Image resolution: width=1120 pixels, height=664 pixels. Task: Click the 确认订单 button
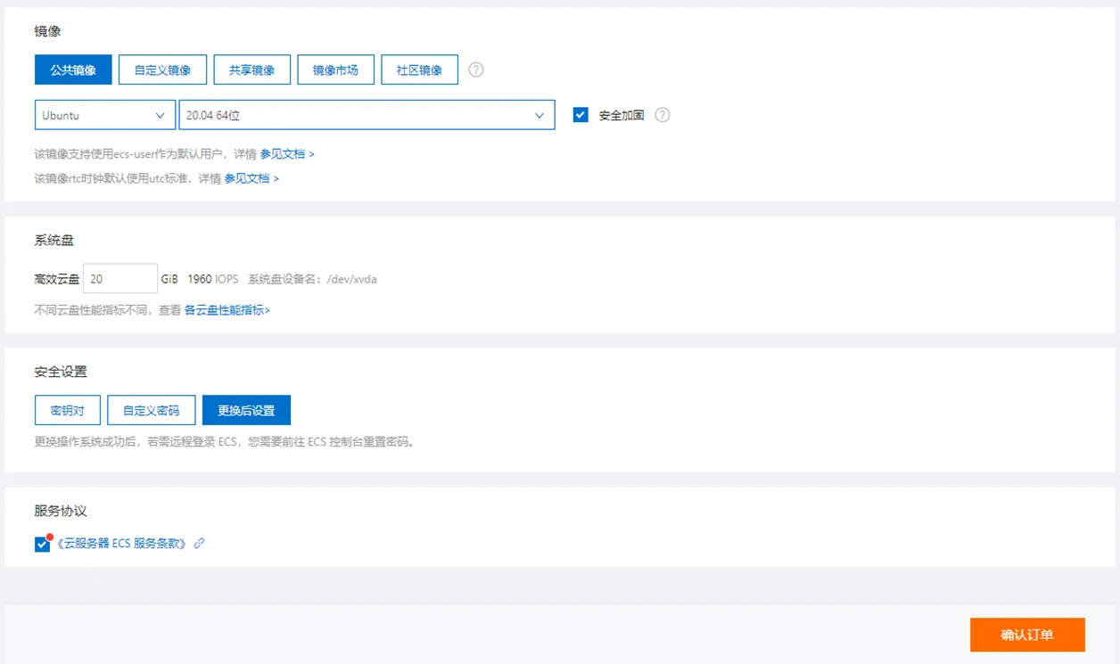[1027, 635]
